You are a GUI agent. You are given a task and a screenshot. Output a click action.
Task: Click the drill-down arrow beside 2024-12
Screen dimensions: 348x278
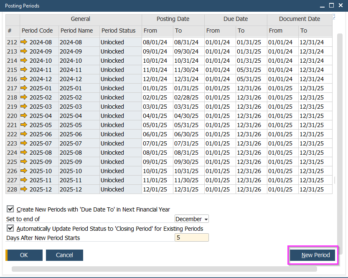coord(23,79)
